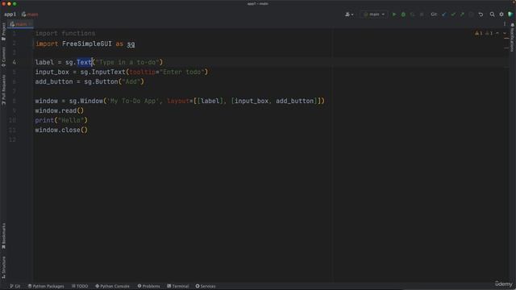516x290 pixels.
Task: Go to next highlighted problem arrow
Action: (505, 33)
